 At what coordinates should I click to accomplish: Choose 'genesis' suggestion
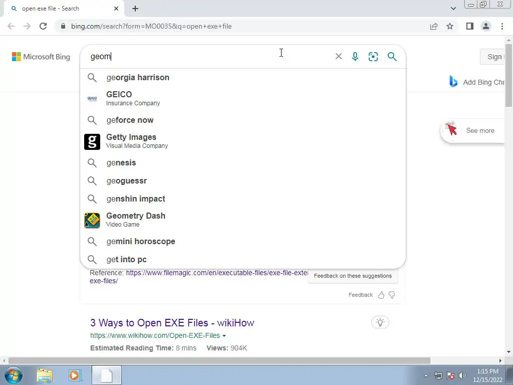[x=243, y=163]
